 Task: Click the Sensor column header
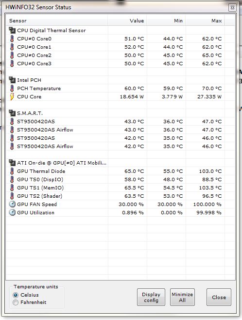[57, 21]
